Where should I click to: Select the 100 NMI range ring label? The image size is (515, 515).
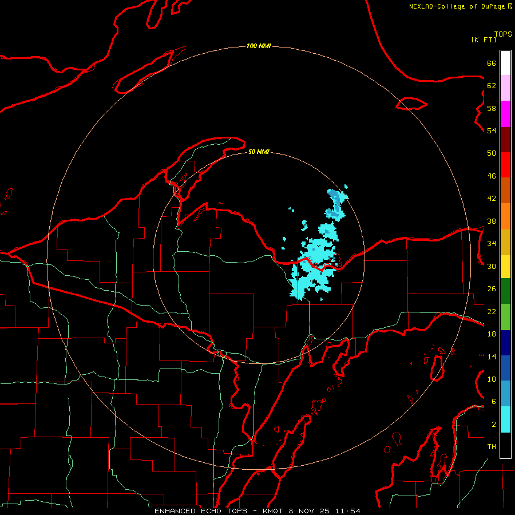click(259, 46)
